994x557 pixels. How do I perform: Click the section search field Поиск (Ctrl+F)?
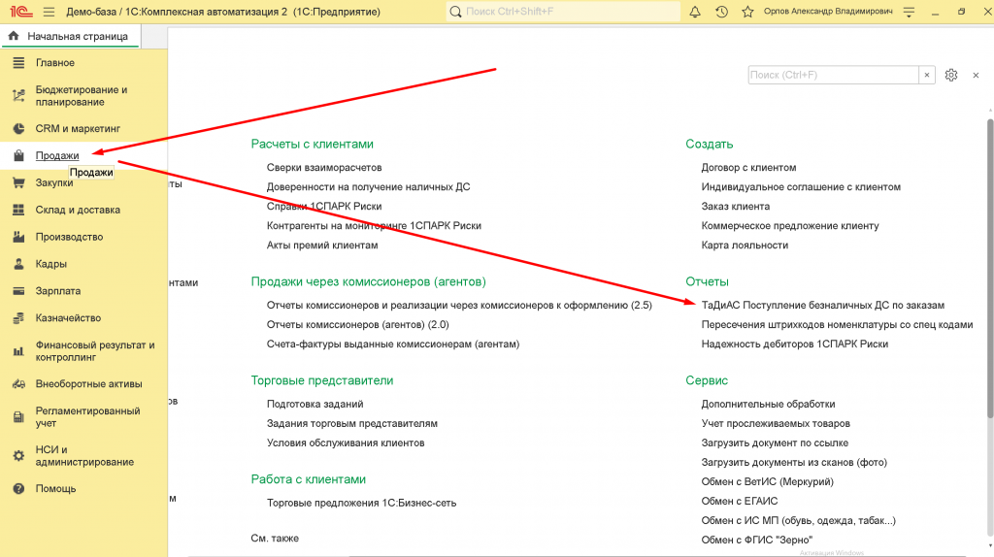point(833,75)
